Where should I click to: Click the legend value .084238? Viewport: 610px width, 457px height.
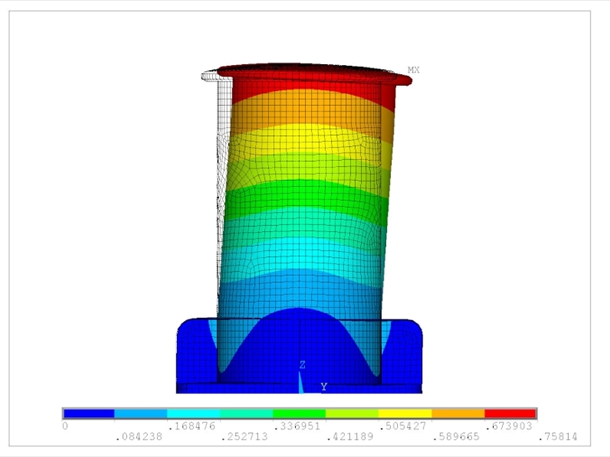pos(139,437)
